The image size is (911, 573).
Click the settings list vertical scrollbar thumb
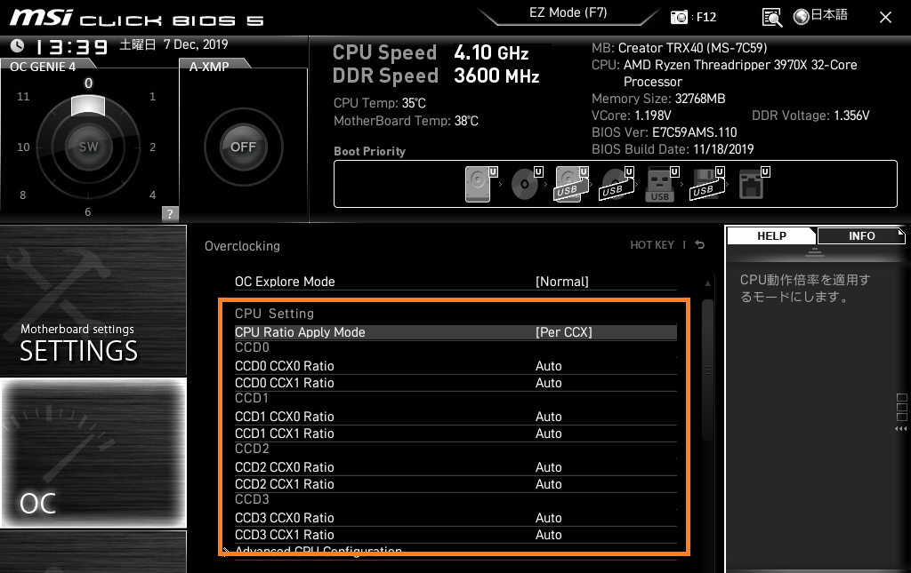tap(707, 370)
